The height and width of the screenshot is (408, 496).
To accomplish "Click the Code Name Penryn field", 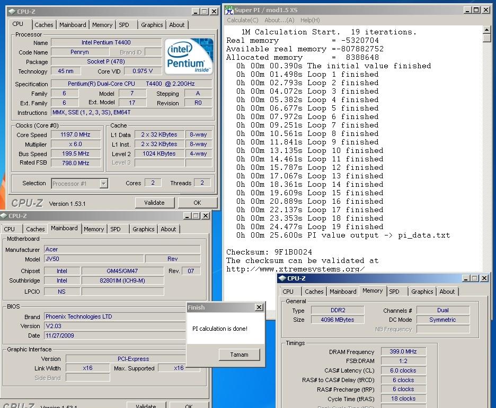I will point(79,52).
